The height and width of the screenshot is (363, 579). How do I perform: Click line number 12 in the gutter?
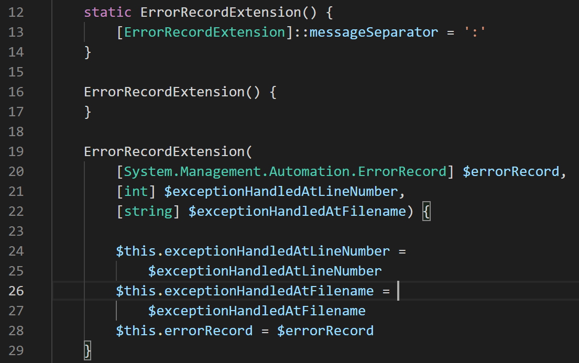[x=16, y=13]
